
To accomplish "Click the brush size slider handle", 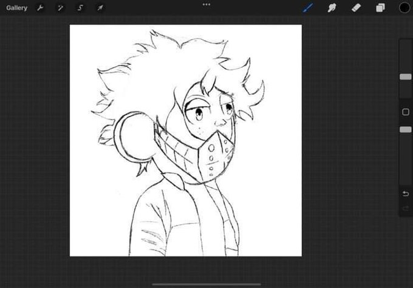I will (406, 76).
